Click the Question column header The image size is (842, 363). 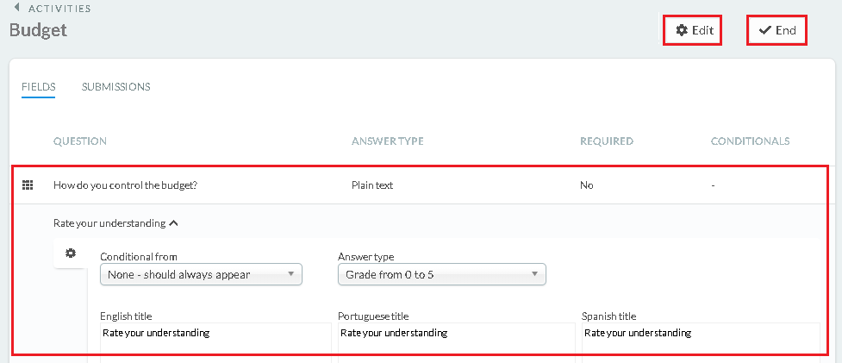tap(80, 141)
